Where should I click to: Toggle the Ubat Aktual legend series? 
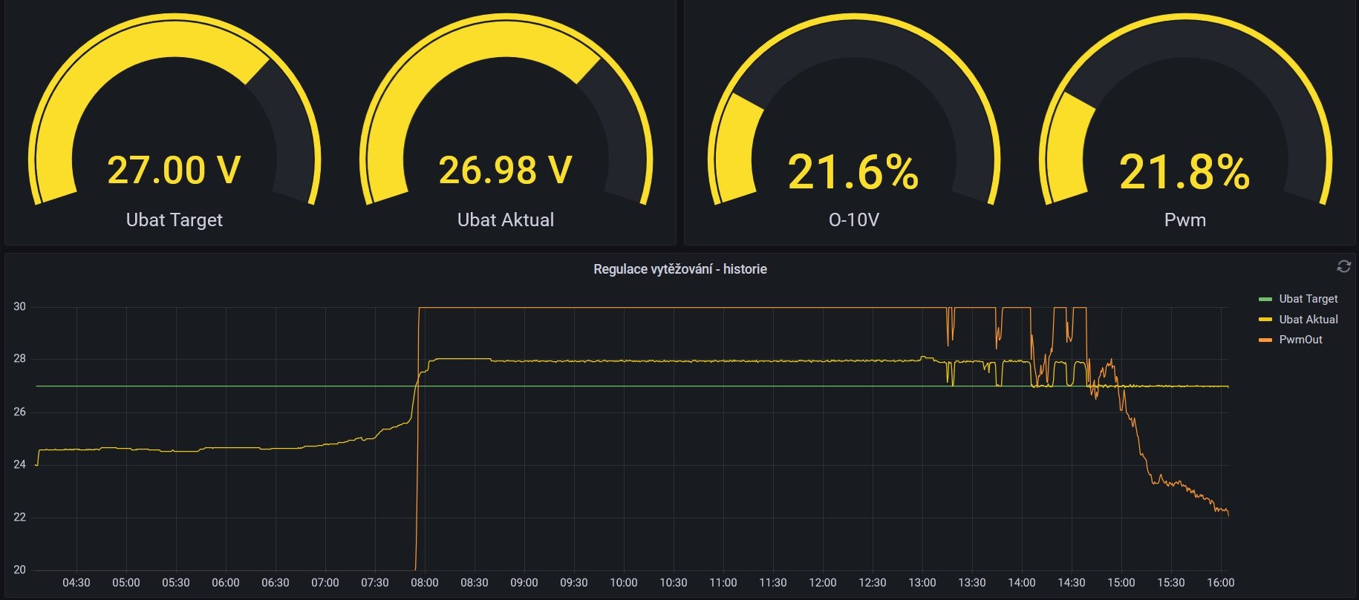point(1308,320)
